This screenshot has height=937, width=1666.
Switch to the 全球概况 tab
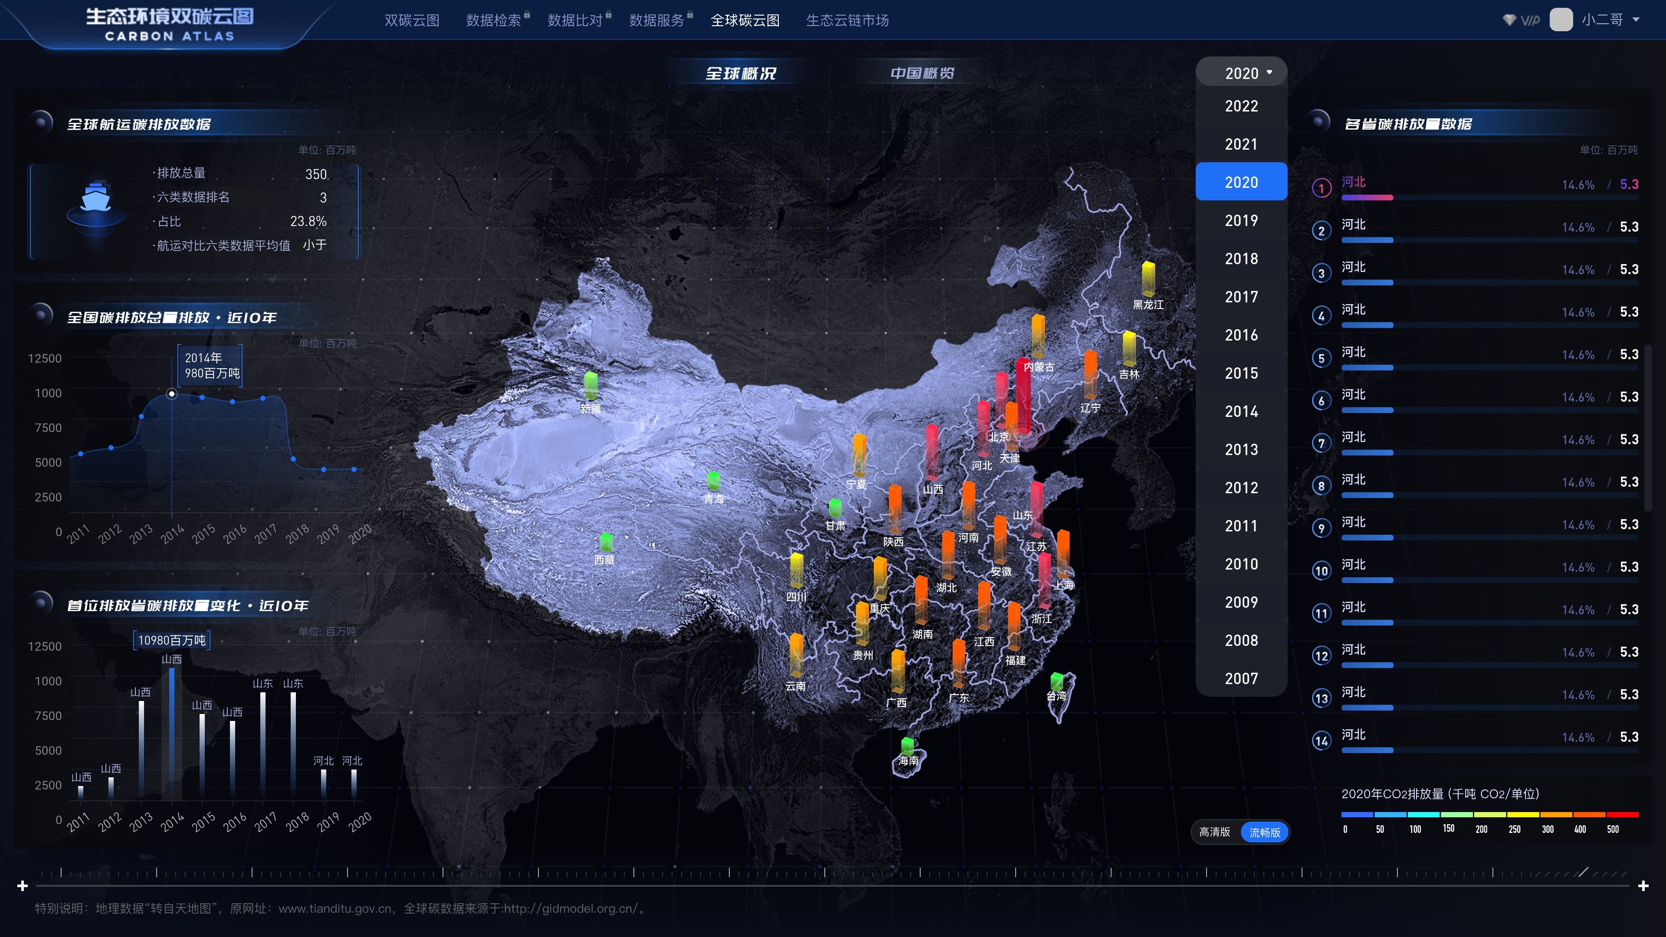pos(741,73)
